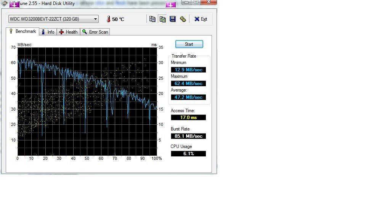Viewport: 366px width, 206px height.
Task: Open the Health tab
Action: pos(68,32)
